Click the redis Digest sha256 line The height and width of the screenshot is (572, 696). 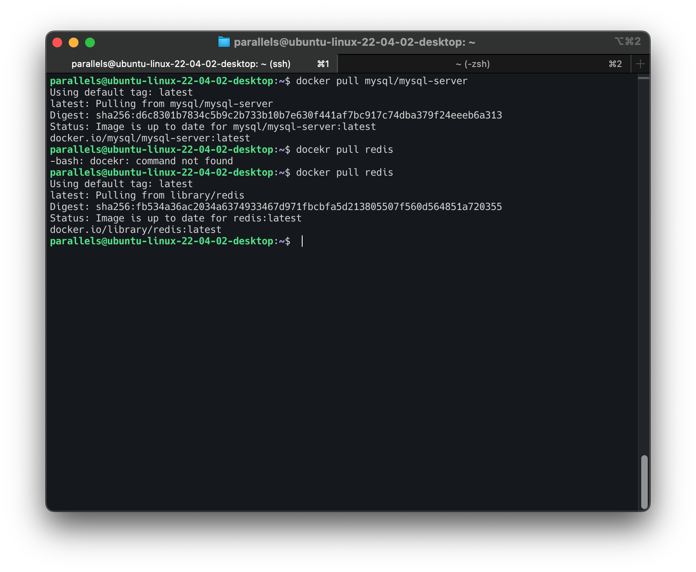coord(276,207)
